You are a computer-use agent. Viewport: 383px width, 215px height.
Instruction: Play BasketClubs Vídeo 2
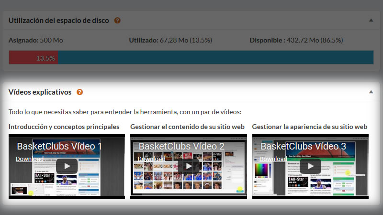click(189, 166)
